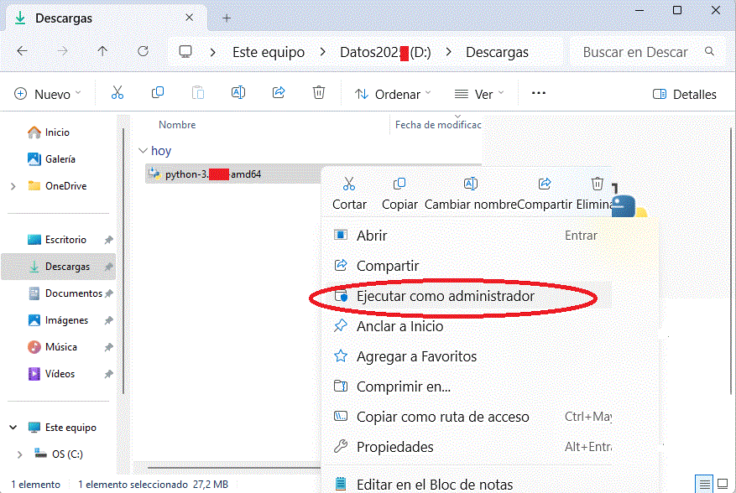Image resolution: width=736 pixels, height=493 pixels.
Task: Collapse the 'hoy' group chevron
Action: coord(143,150)
